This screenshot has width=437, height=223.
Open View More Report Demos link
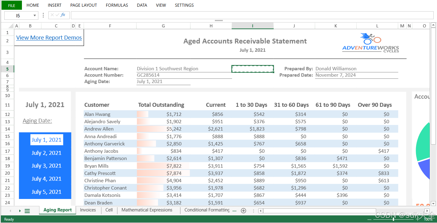pos(49,38)
